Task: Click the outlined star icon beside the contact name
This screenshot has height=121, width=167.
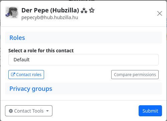Action: click(x=92, y=10)
